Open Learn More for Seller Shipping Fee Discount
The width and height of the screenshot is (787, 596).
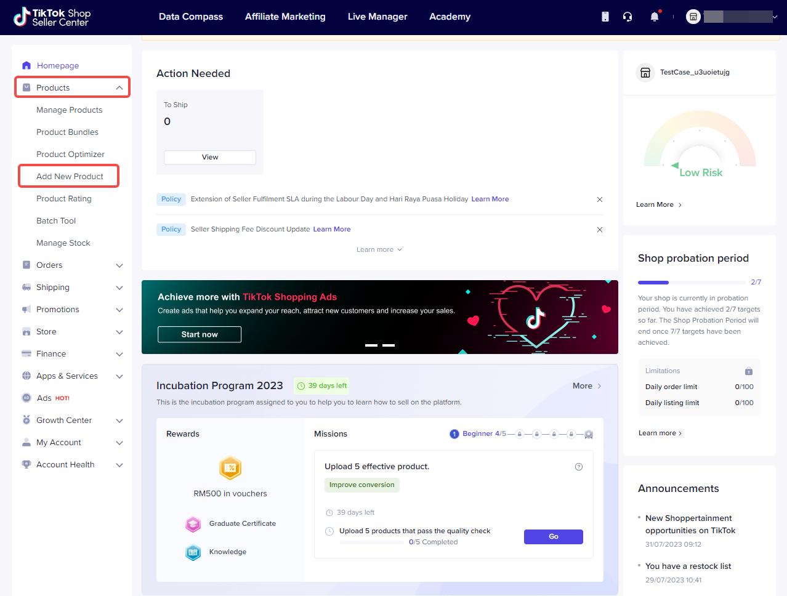(332, 229)
